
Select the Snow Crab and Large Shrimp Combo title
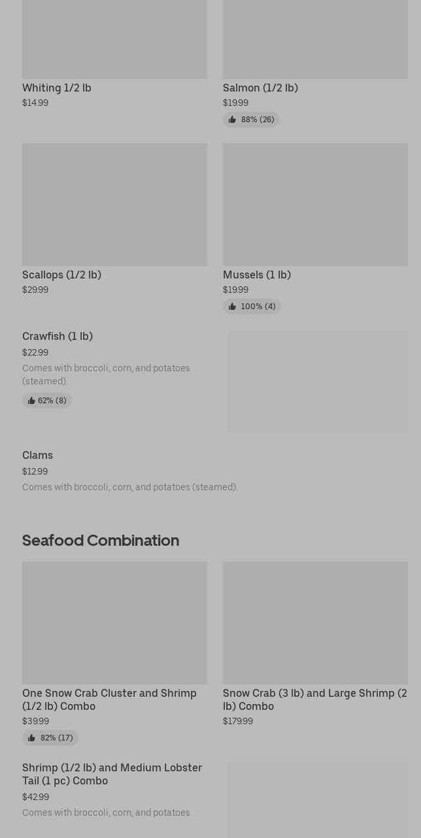(314, 699)
